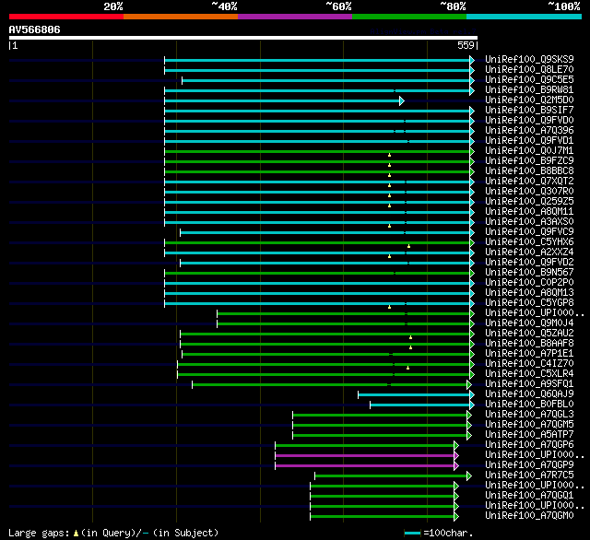Select the UniRef100_A3AXS0 label
Image resolution: width=590 pixels, height=540 pixels.
[529, 222]
